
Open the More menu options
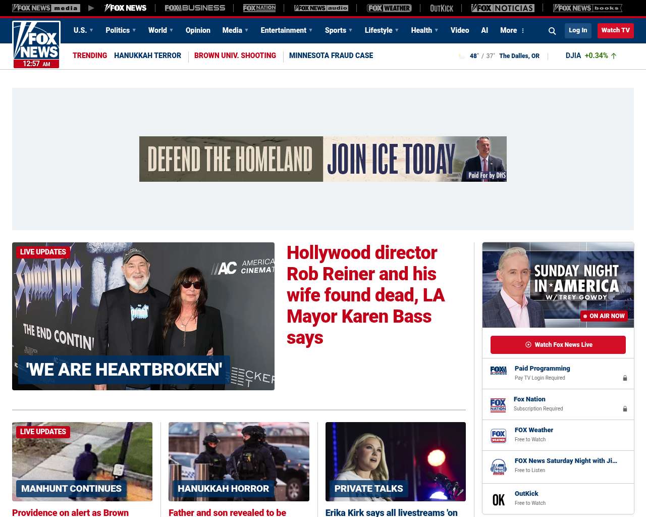point(512,30)
